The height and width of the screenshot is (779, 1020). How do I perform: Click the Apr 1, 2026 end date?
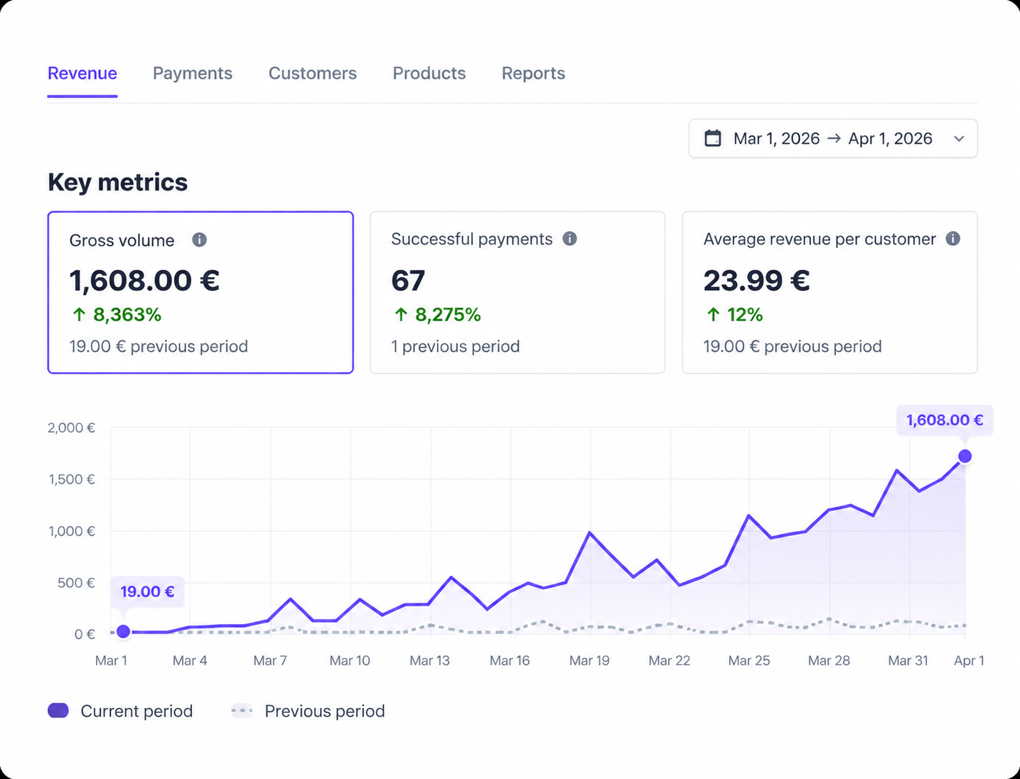pyautogui.click(x=890, y=139)
